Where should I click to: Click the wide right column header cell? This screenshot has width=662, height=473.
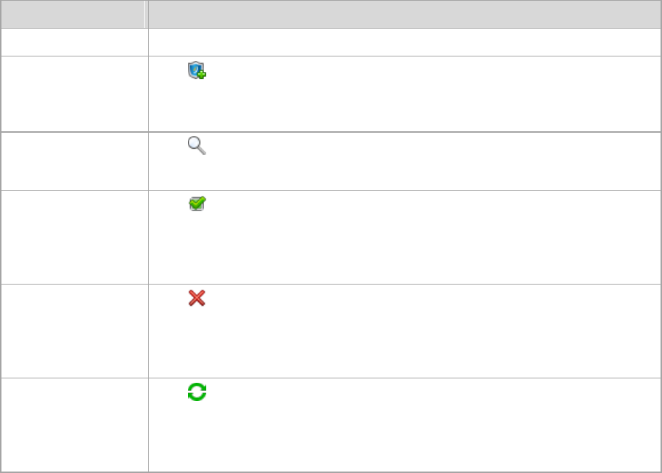click(404, 14)
